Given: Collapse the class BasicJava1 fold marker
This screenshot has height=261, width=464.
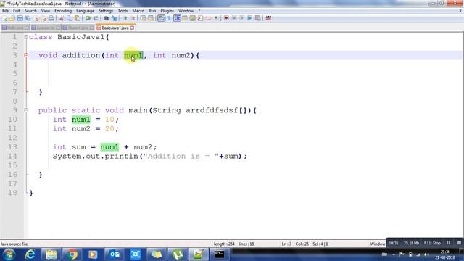Looking at the screenshot, I should (x=26, y=37).
